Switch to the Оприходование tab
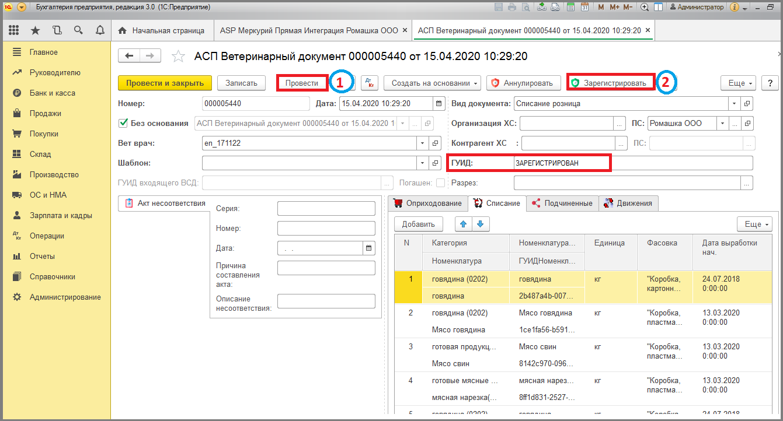Screen dimensions: 783x421 pyautogui.click(x=428, y=204)
